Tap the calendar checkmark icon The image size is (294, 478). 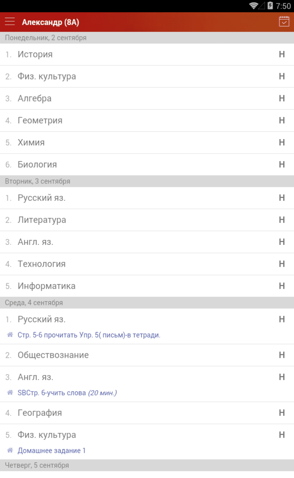pyautogui.click(x=284, y=22)
